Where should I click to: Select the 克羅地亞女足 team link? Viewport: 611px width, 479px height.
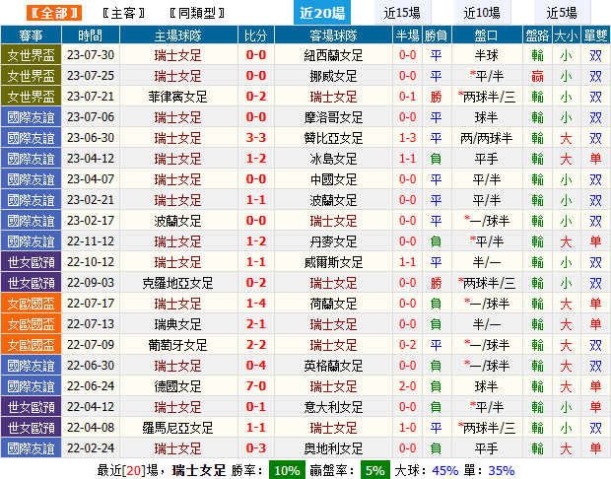[x=179, y=283]
